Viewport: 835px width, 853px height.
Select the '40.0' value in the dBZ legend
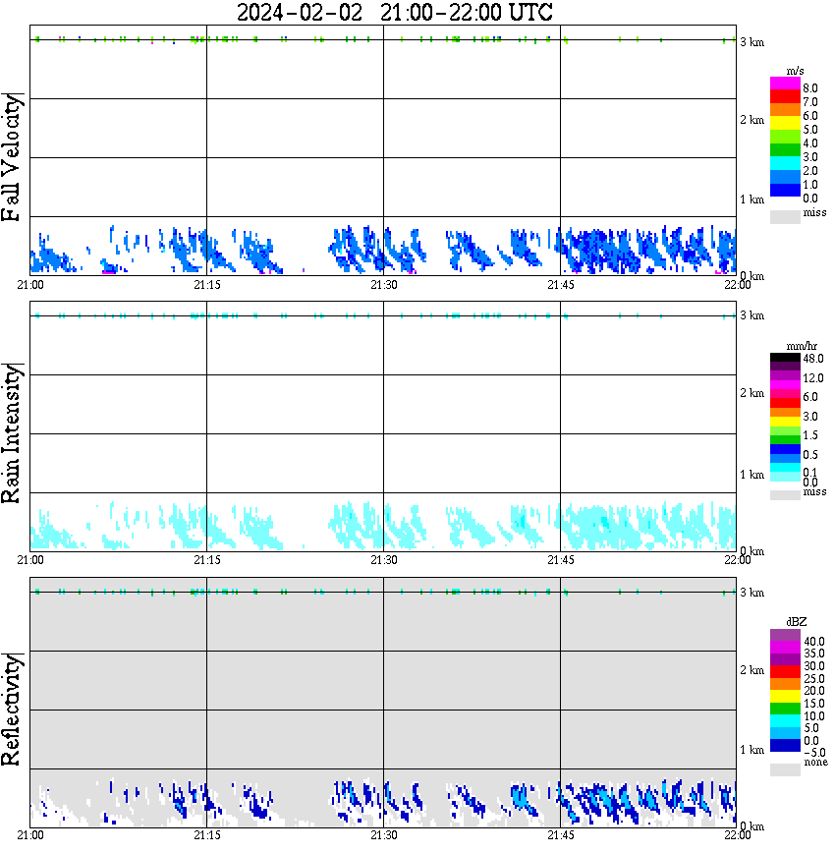[814, 642]
